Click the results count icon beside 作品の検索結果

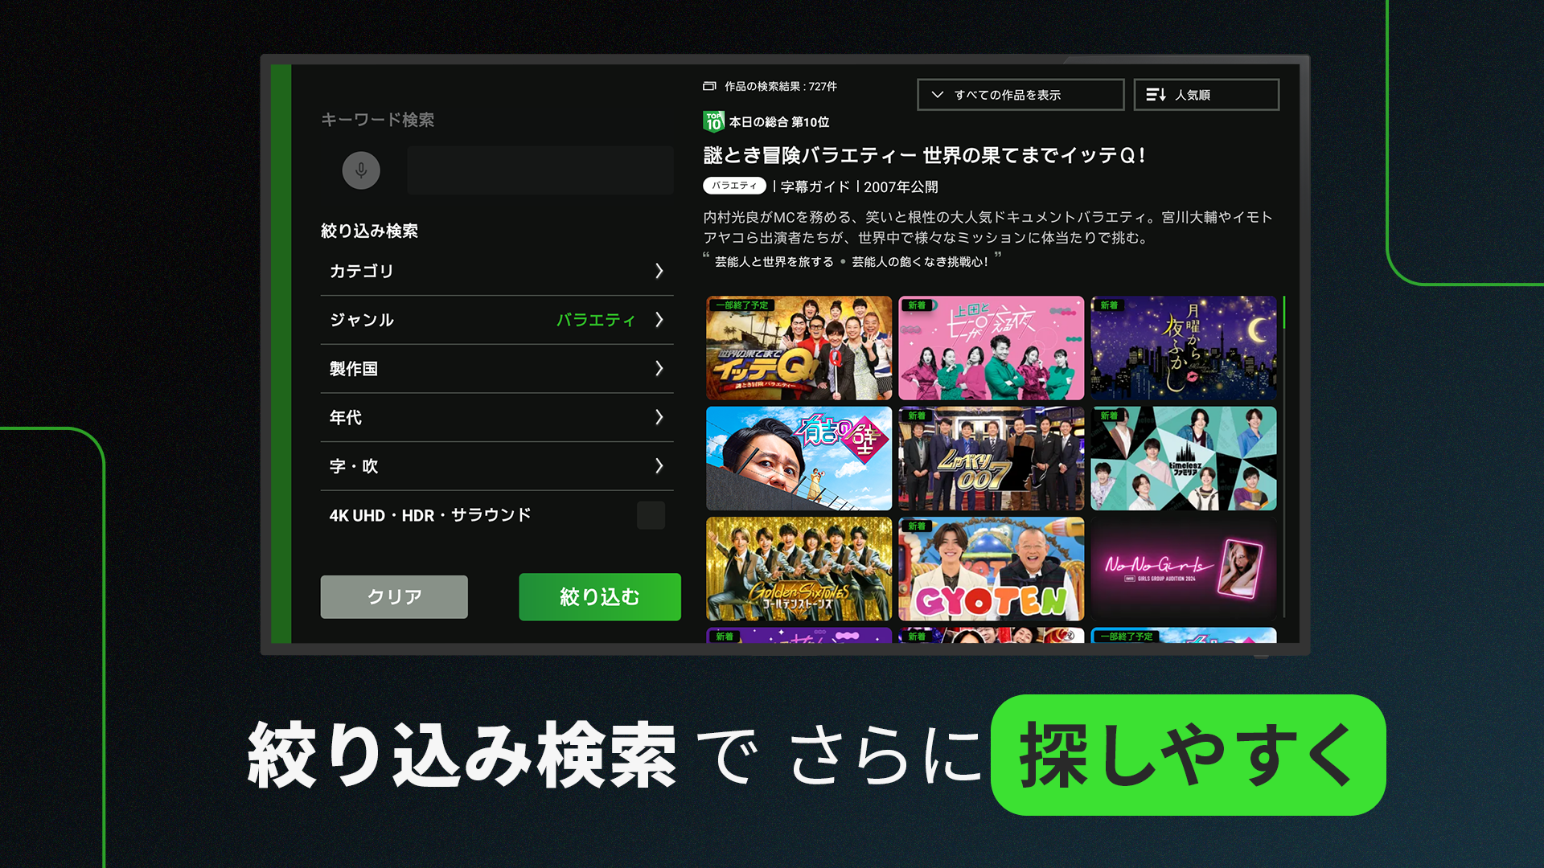coord(709,86)
